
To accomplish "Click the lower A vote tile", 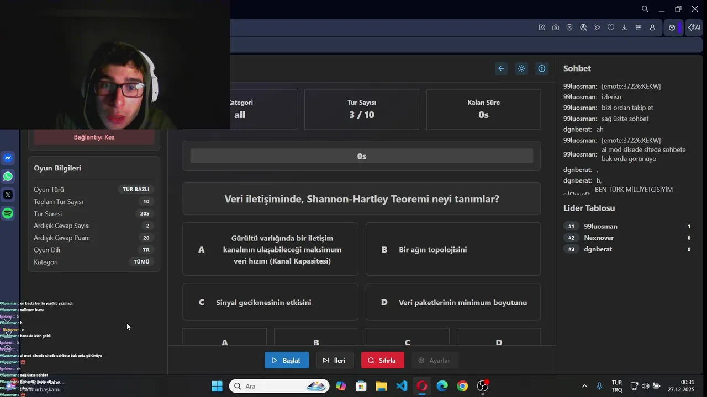I will (224, 337).
